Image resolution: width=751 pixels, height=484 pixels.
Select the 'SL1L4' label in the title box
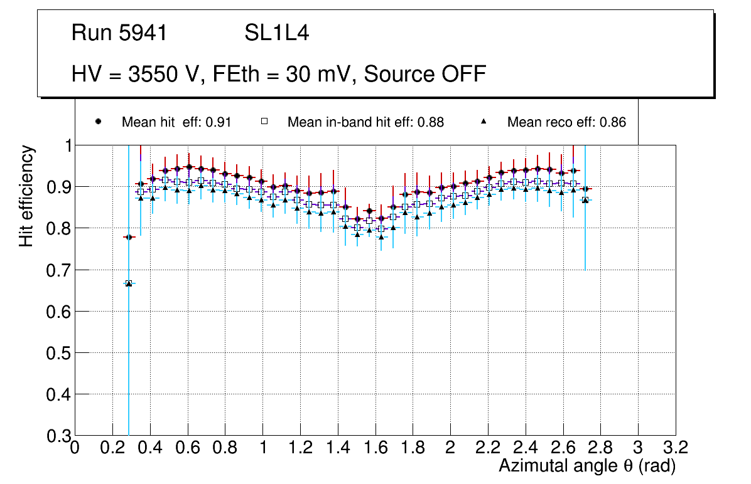tap(276, 33)
